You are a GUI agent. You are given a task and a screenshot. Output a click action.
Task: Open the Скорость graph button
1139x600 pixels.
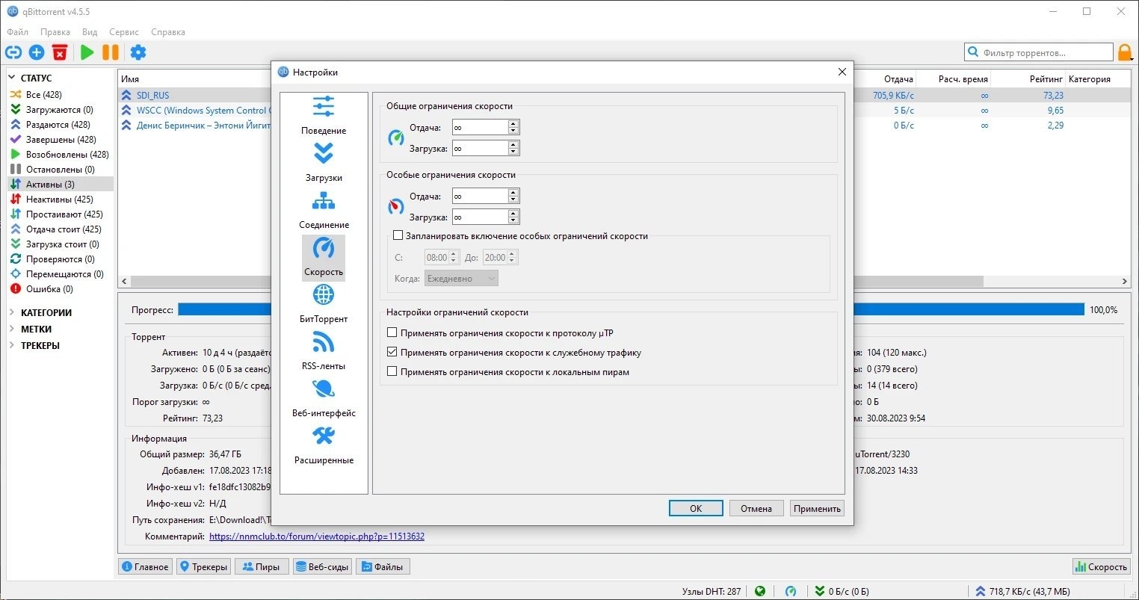(1101, 566)
